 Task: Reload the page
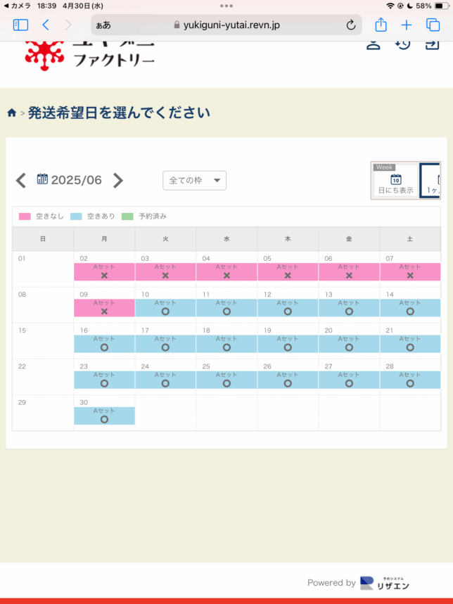pyautogui.click(x=350, y=25)
